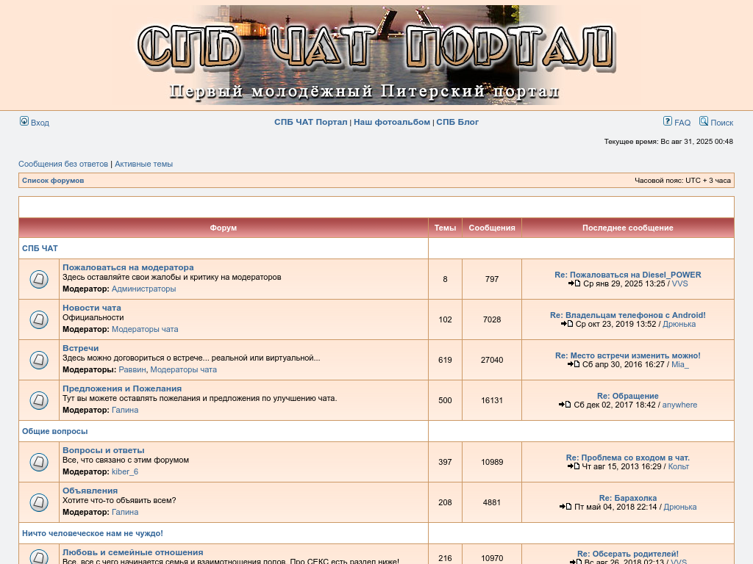Open latest post icon in Пожаловаться на модератора row
This screenshot has height=564, width=753.
(574, 283)
